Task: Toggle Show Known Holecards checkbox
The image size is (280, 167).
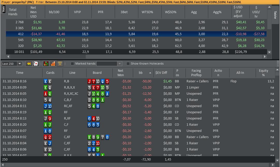Action: 128,63
